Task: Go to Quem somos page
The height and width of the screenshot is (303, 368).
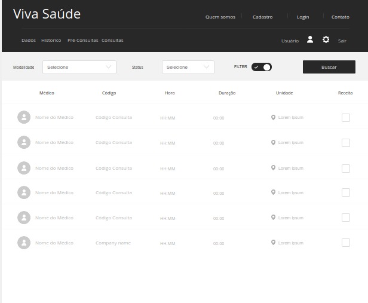Action: [220, 17]
